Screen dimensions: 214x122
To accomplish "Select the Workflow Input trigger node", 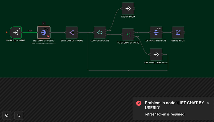I will coord(16,32).
